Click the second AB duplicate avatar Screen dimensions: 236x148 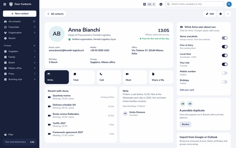190,104
